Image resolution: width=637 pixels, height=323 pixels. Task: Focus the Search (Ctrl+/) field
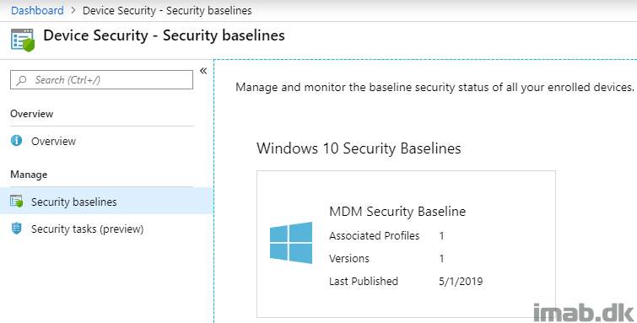click(101, 80)
